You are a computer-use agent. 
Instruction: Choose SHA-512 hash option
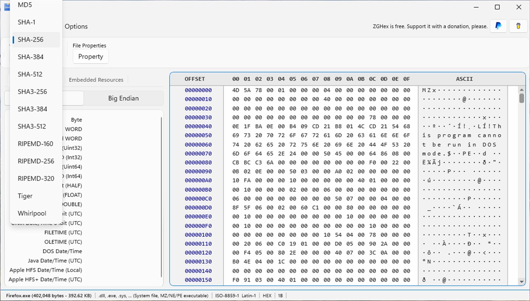pos(36,74)
